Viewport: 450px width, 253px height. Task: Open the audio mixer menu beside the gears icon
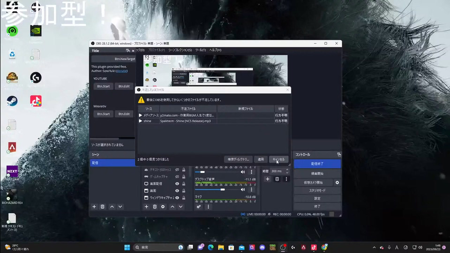[208, 207]
